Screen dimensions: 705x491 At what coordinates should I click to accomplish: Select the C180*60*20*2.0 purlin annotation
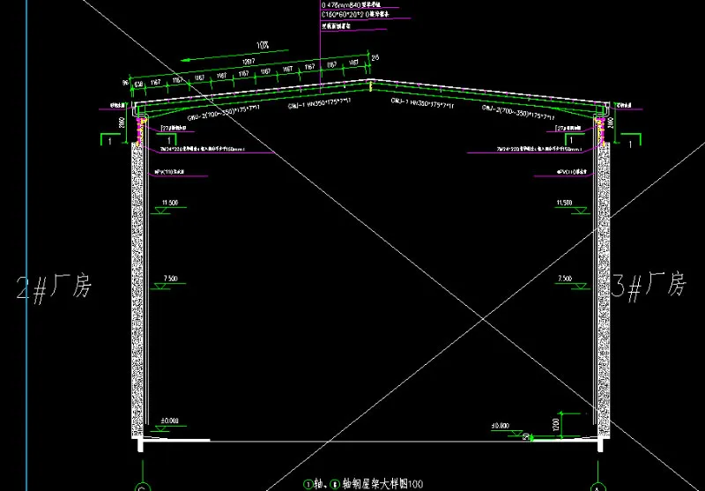[350, 15]
